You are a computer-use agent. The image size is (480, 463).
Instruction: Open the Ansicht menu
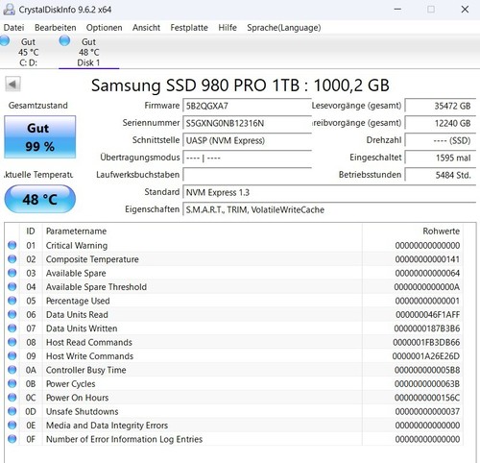(x=146, y=28)
